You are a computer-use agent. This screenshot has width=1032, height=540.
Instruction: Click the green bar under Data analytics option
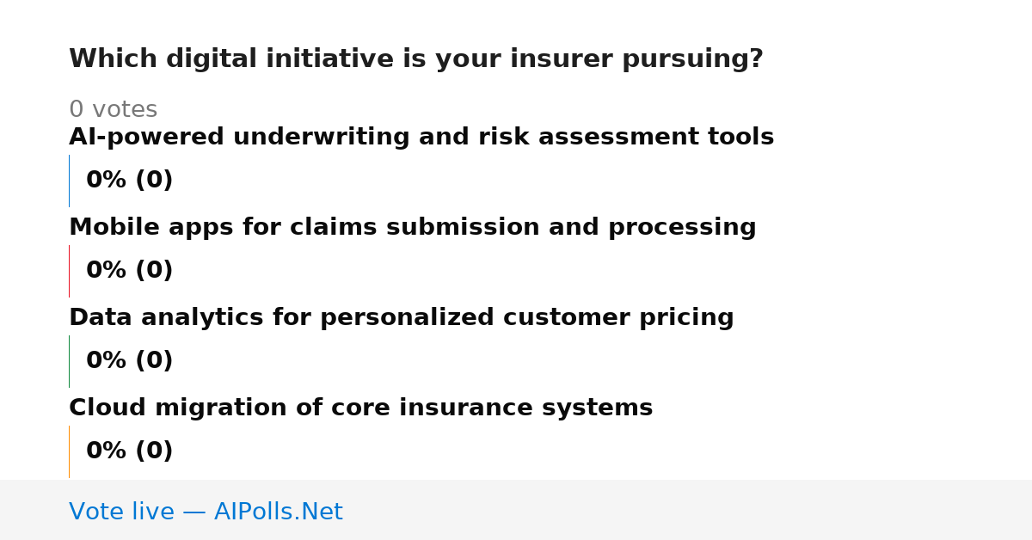point(69,361)
